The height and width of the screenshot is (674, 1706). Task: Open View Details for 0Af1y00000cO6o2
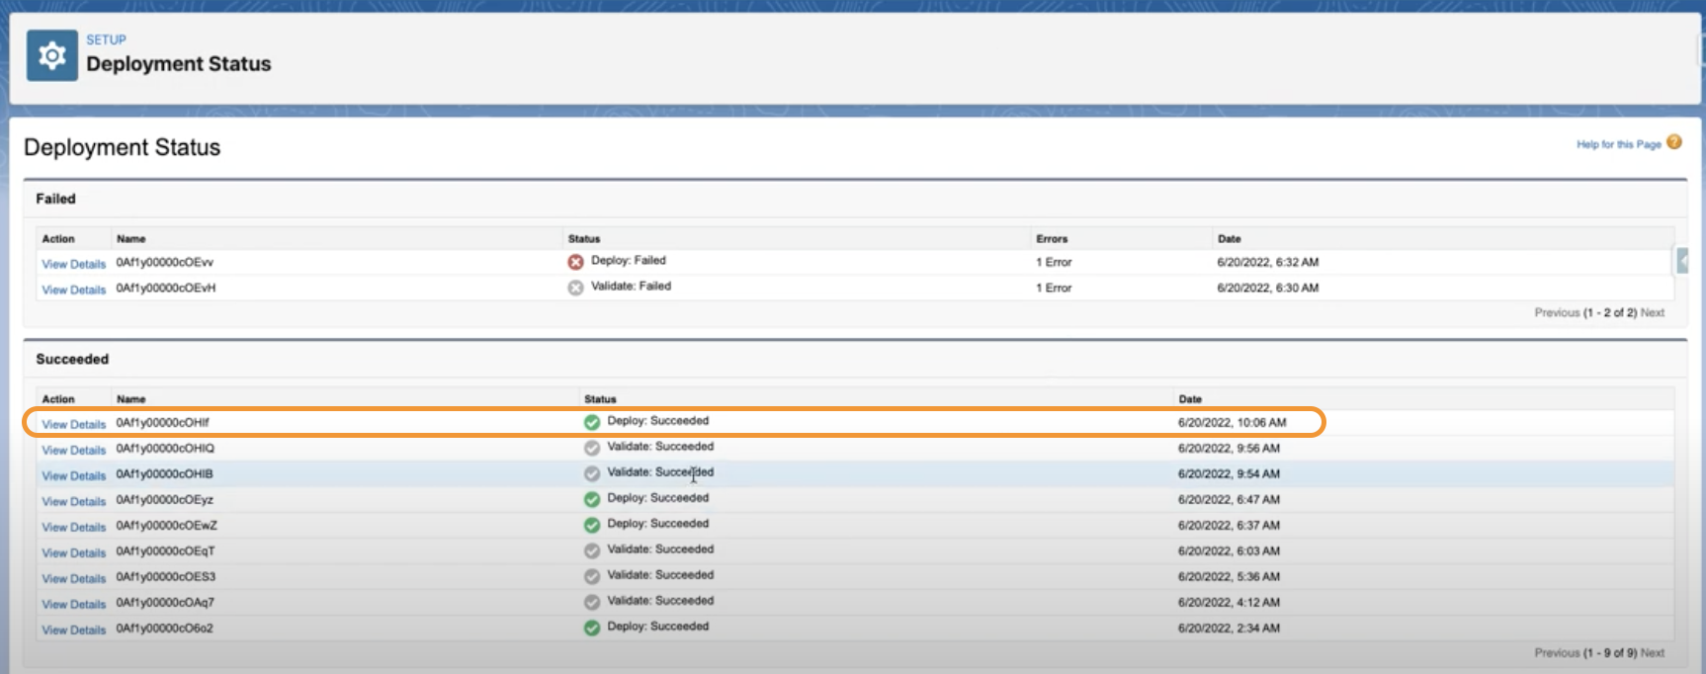click(x=74, y=630)
